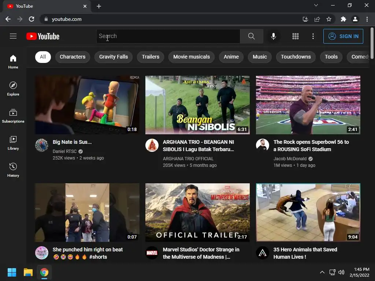
Task: Open new browser tab
Action: click(99, 6)
